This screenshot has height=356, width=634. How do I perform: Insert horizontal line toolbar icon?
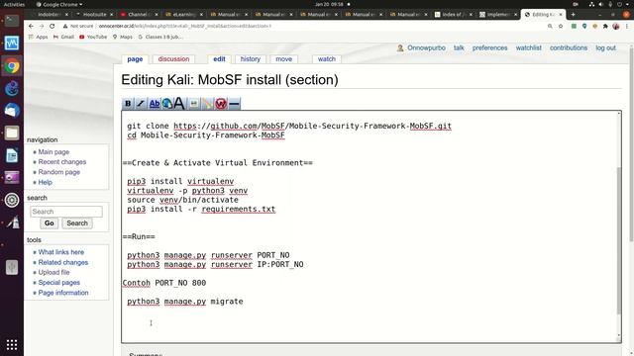(234, 104)
